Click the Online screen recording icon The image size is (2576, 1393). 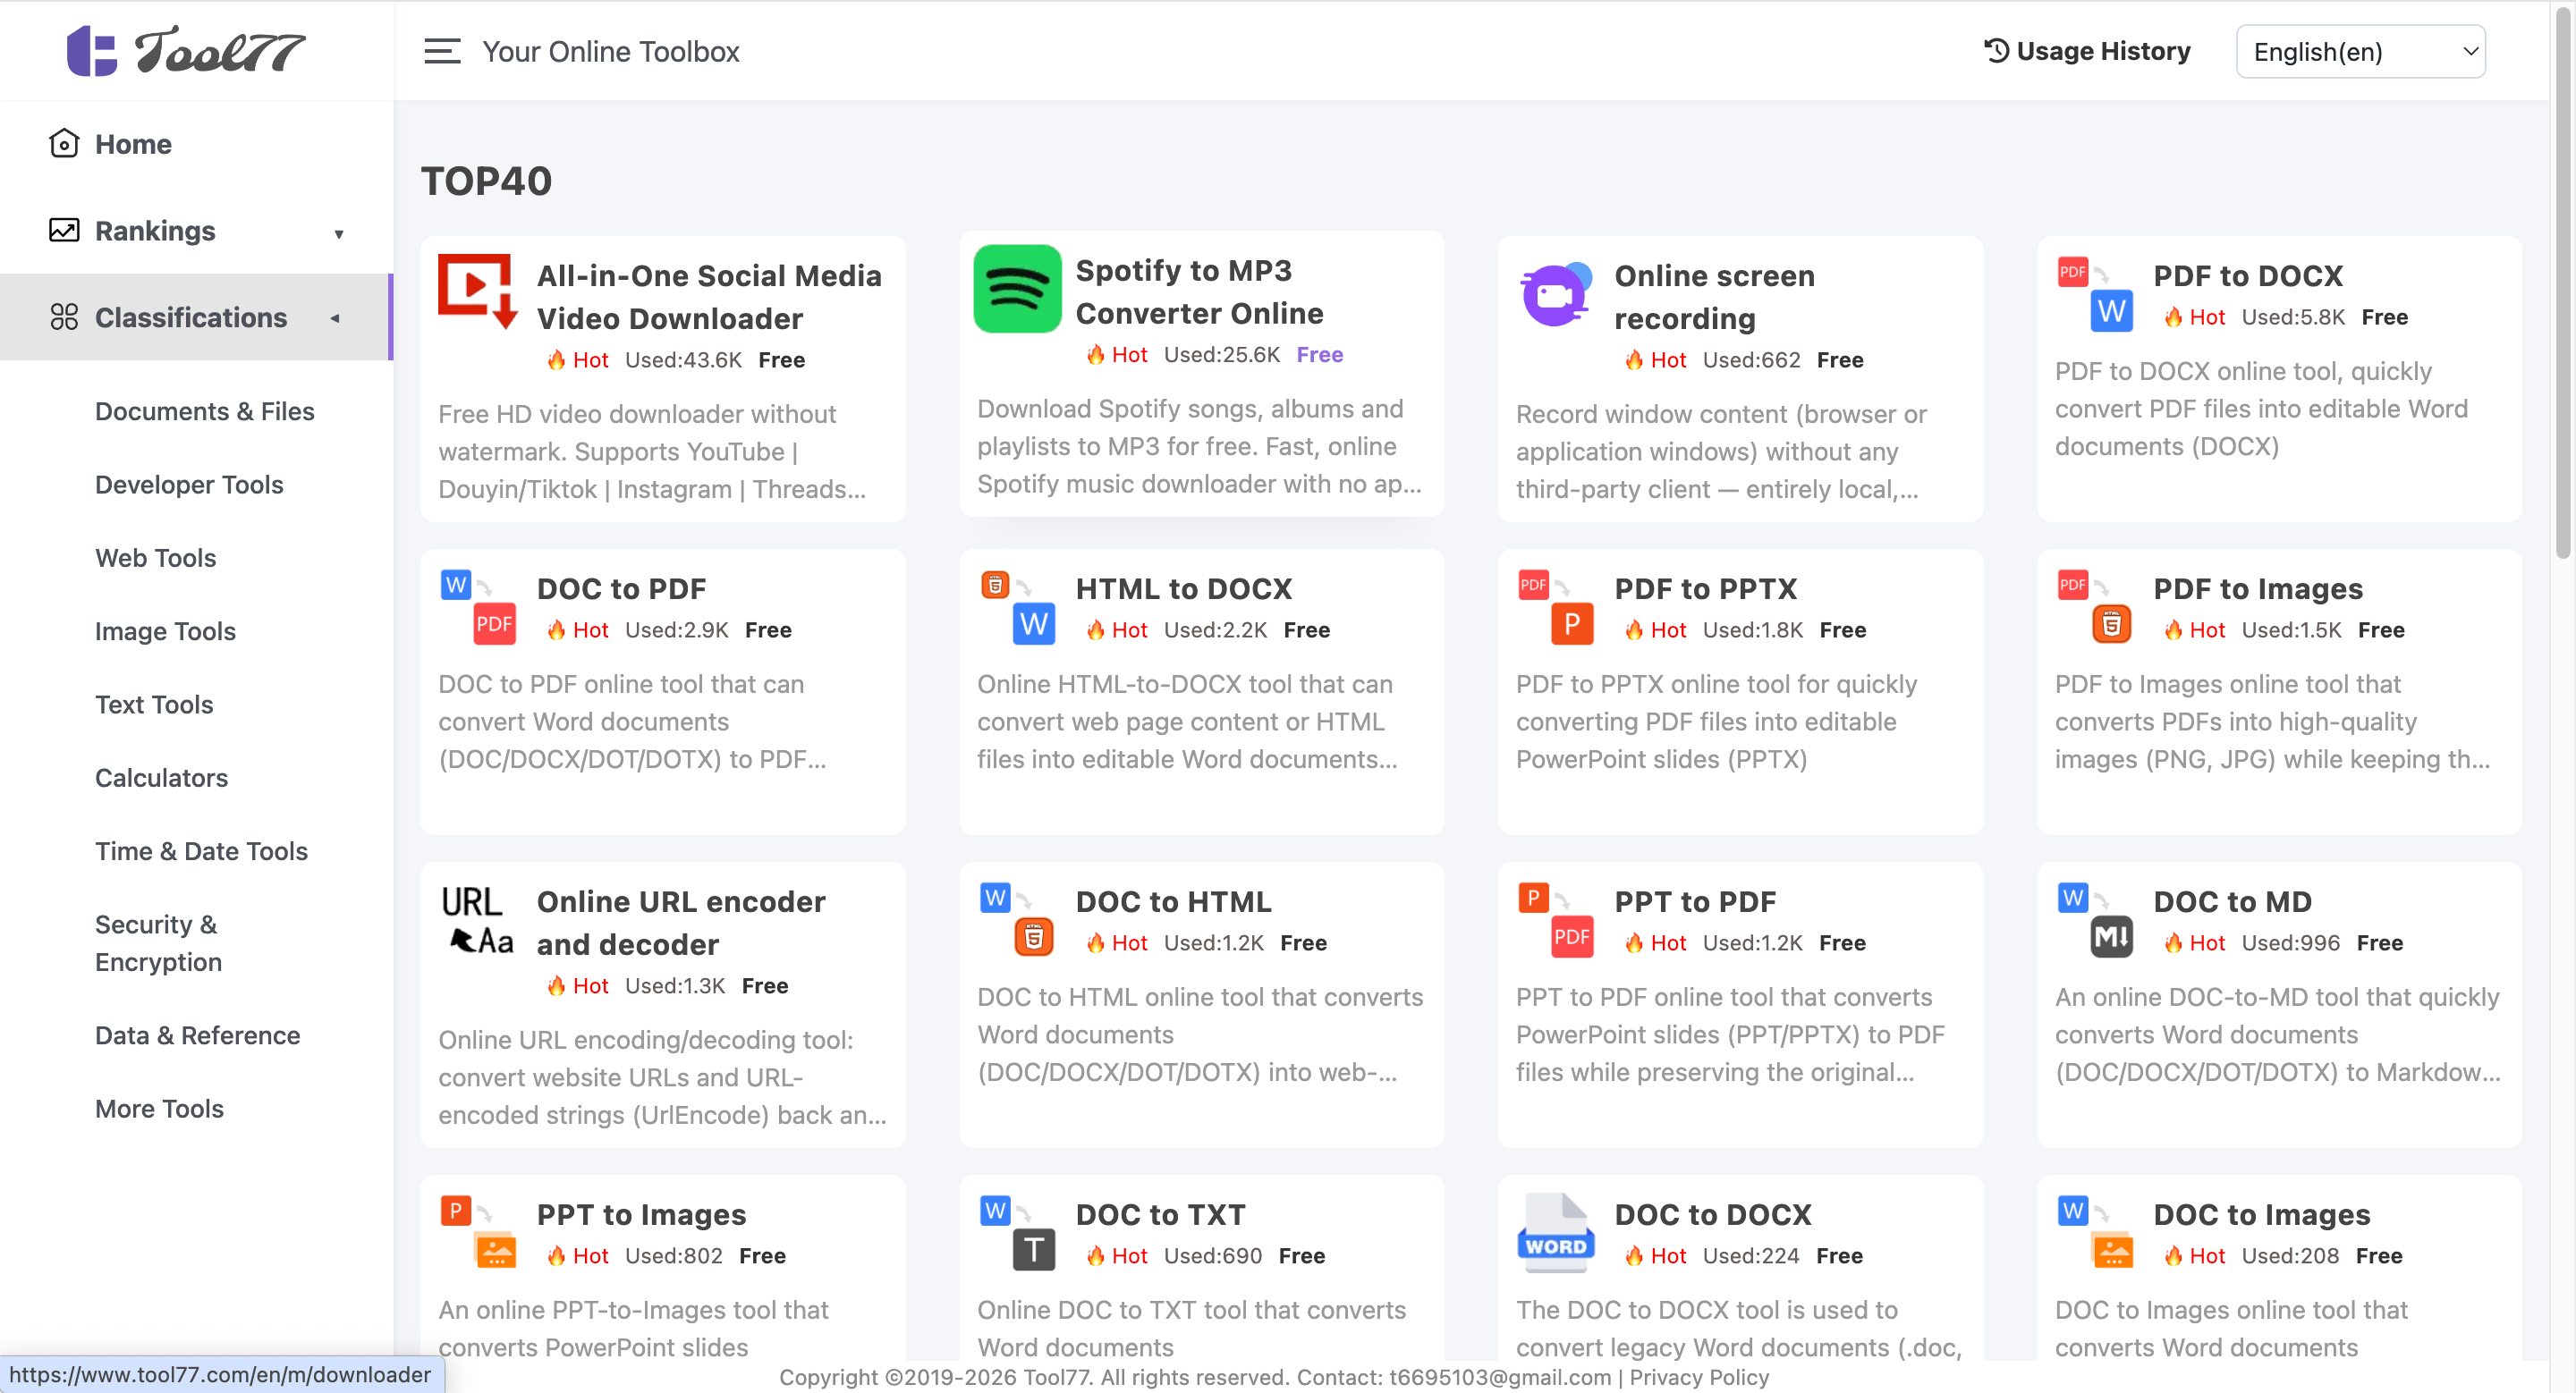point(1556,295)
